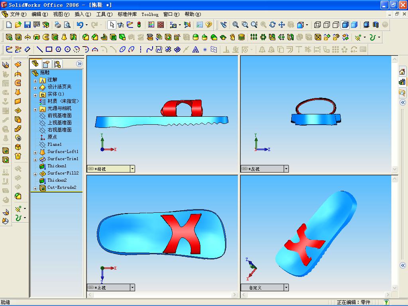Toggle Wireframe display mode
Viewport: 408px width, 306px height.
click(x=318, y=25)
